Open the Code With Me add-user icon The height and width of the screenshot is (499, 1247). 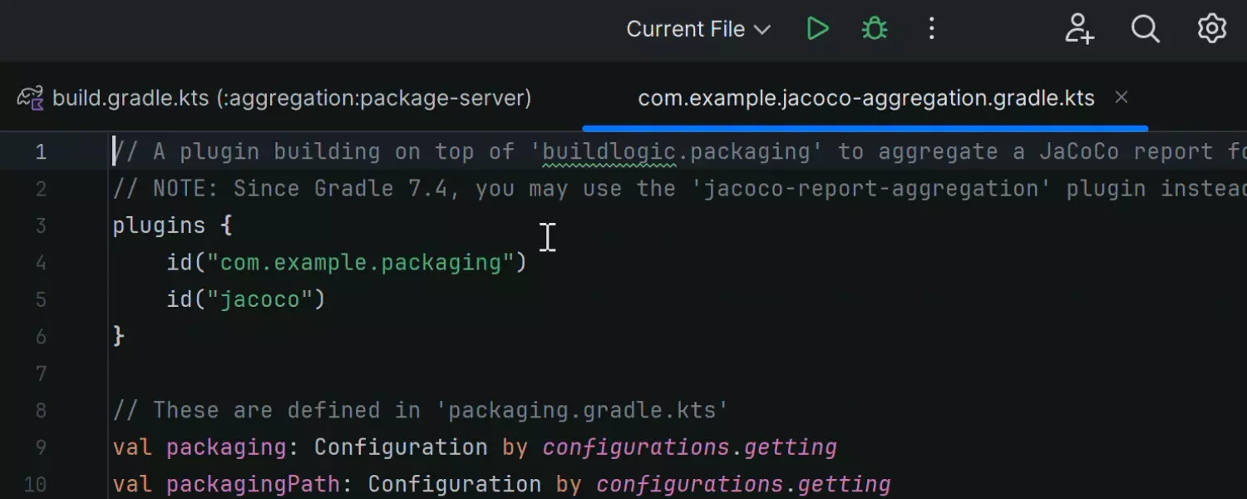[1079, 29]
